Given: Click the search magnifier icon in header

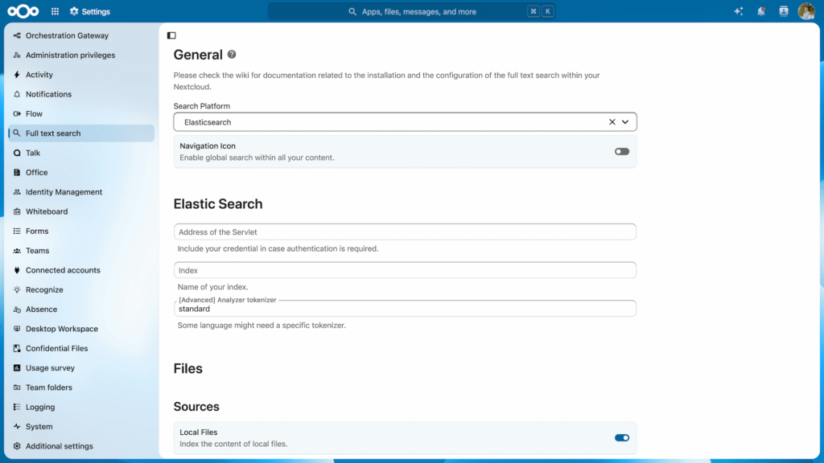Looking at the screenshot, I should click(352, 11).
